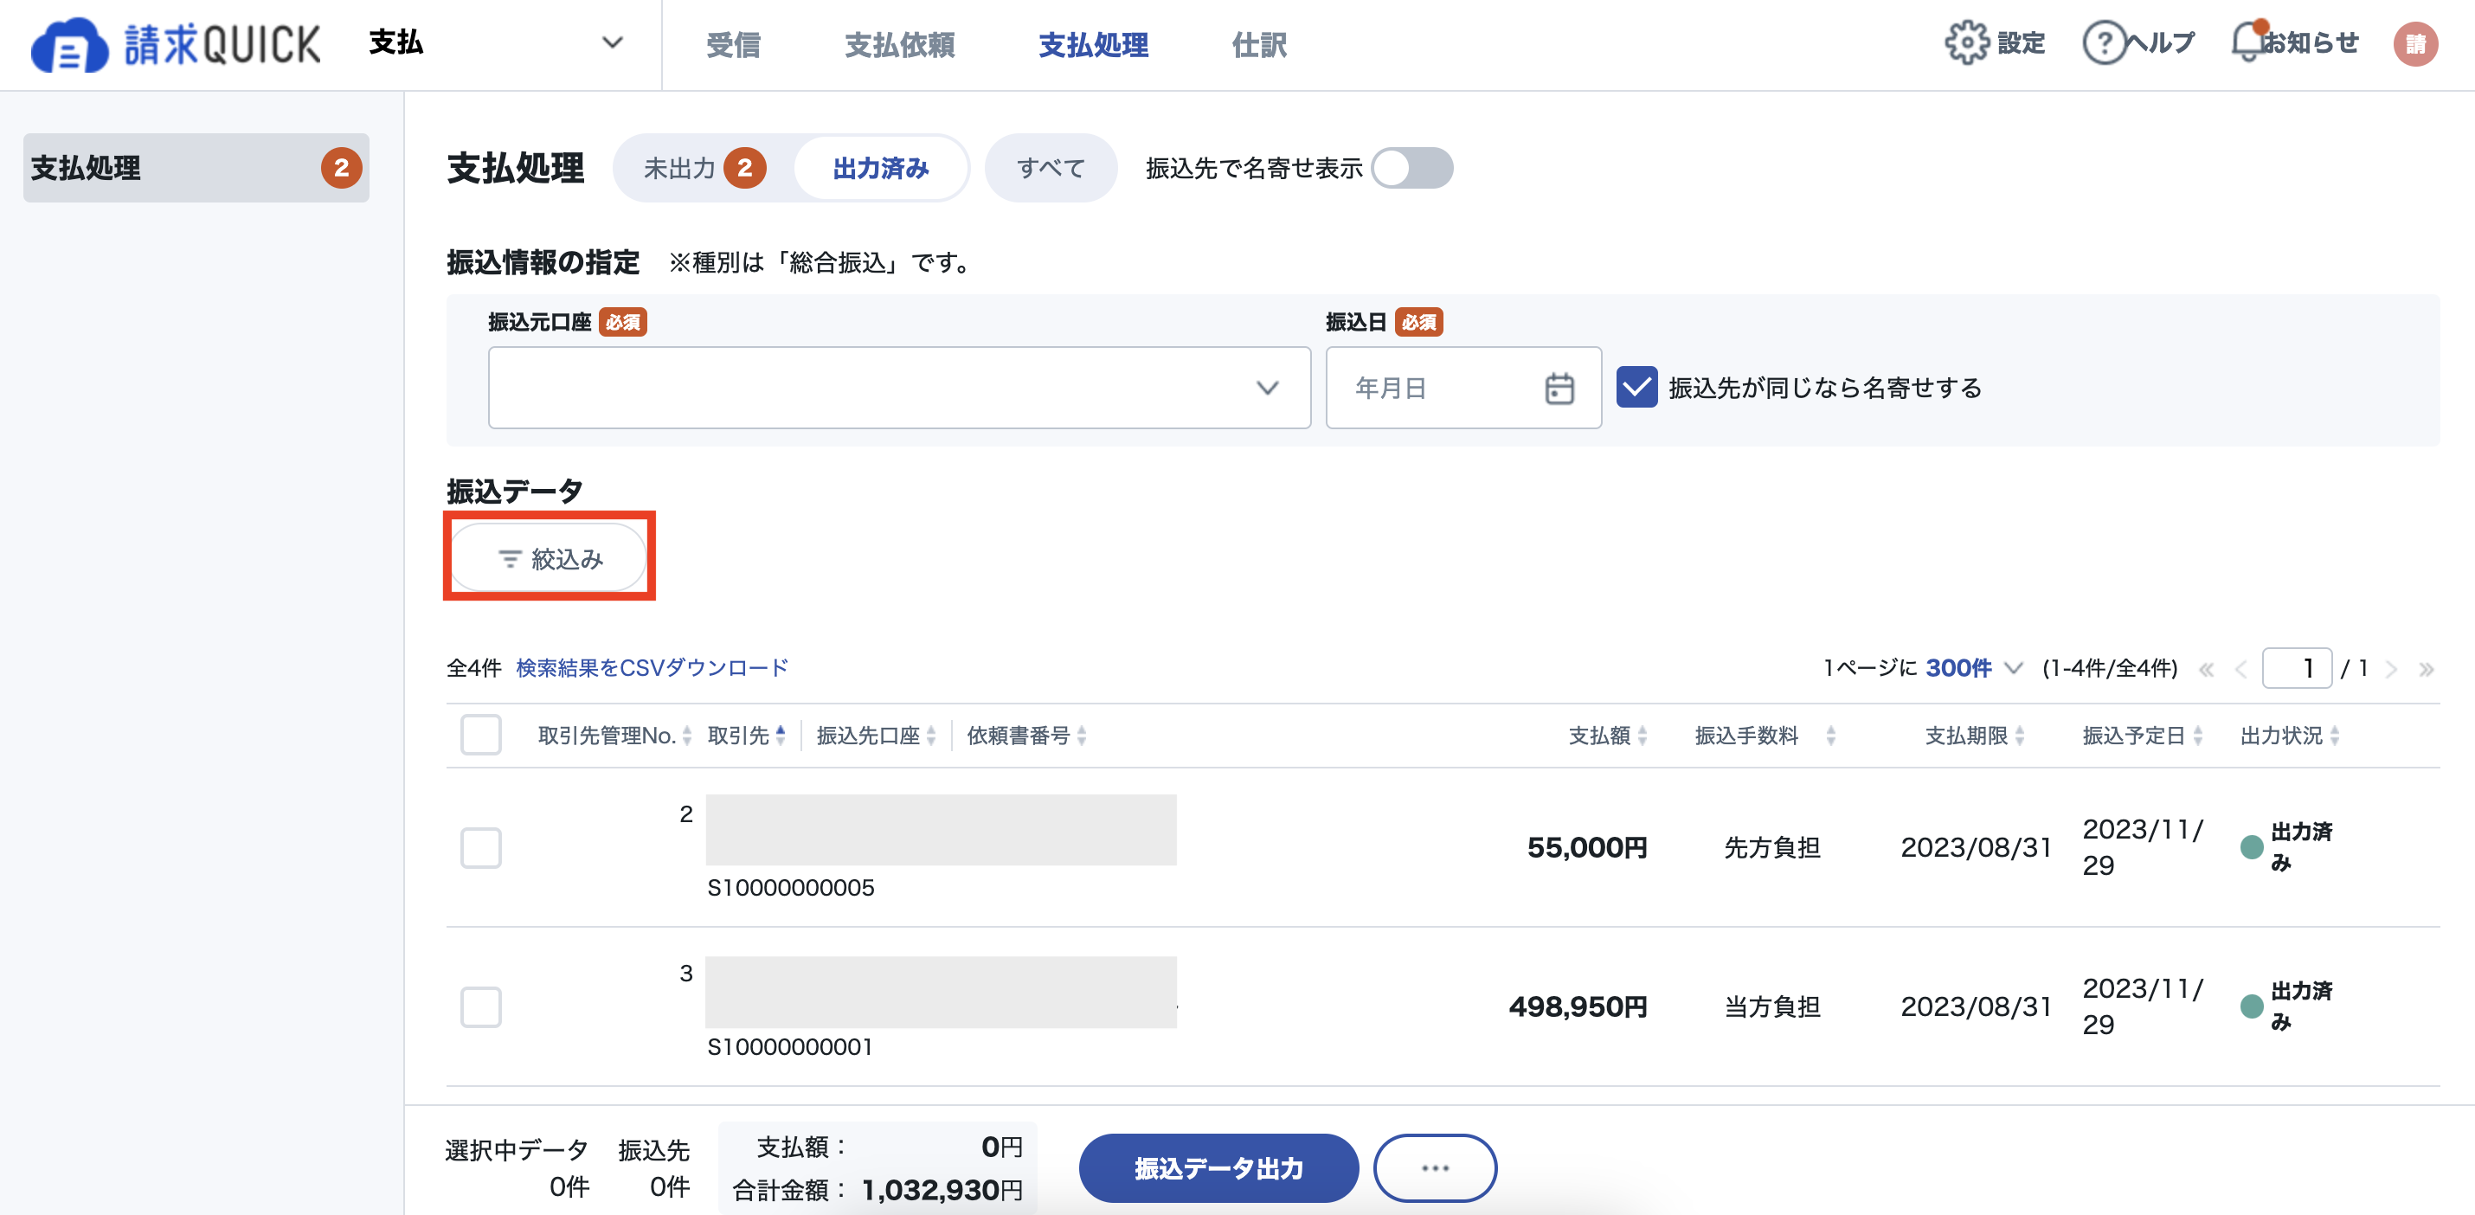2475x1215 pixels.
Task: Click request number S10000000005
Action: tap(790, 888)
